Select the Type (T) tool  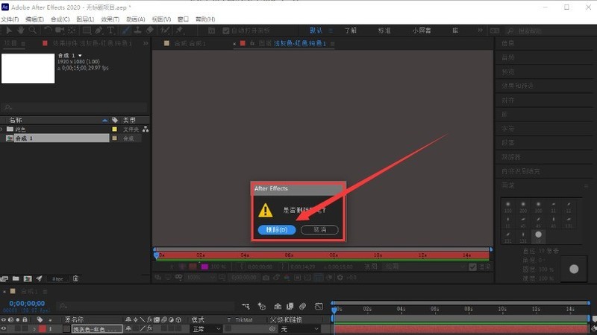coord(111,31)
